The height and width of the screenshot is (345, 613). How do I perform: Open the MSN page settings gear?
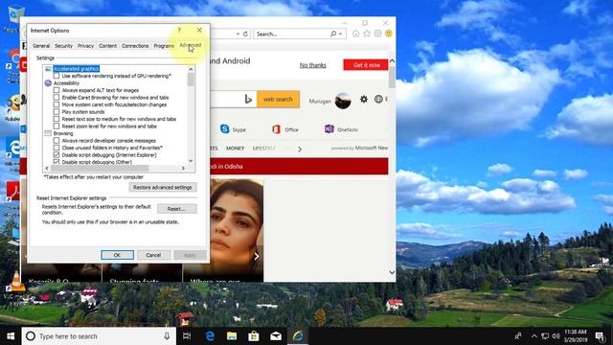click(x=364, y=99)
